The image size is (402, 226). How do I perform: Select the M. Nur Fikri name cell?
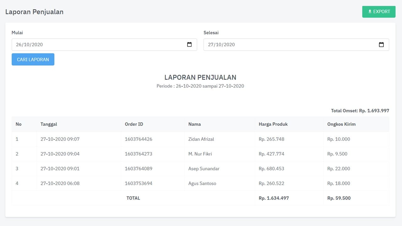tap(200, 154)
